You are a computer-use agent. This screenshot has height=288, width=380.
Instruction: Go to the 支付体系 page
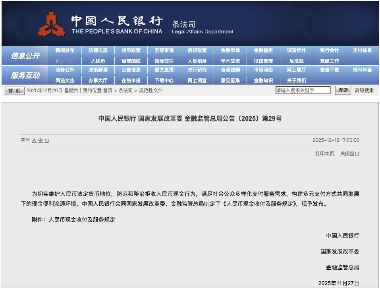click(362, 50)
